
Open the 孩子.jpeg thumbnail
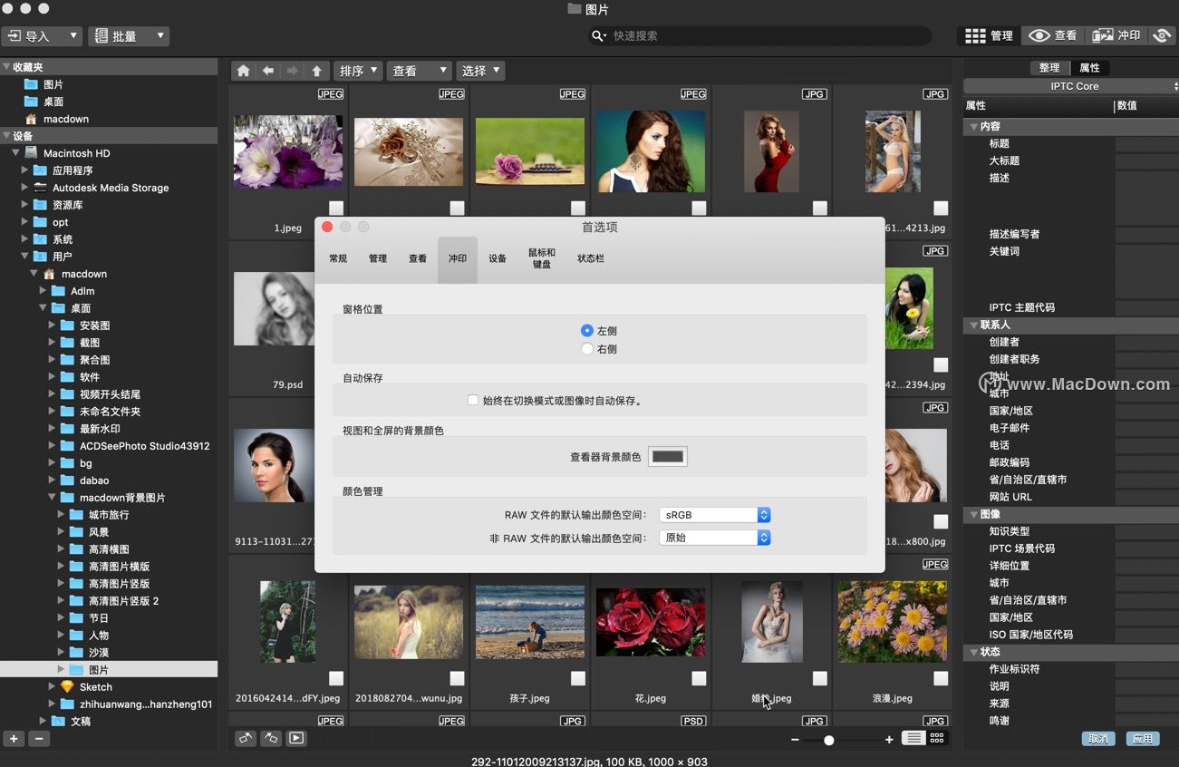coord(529,622)
